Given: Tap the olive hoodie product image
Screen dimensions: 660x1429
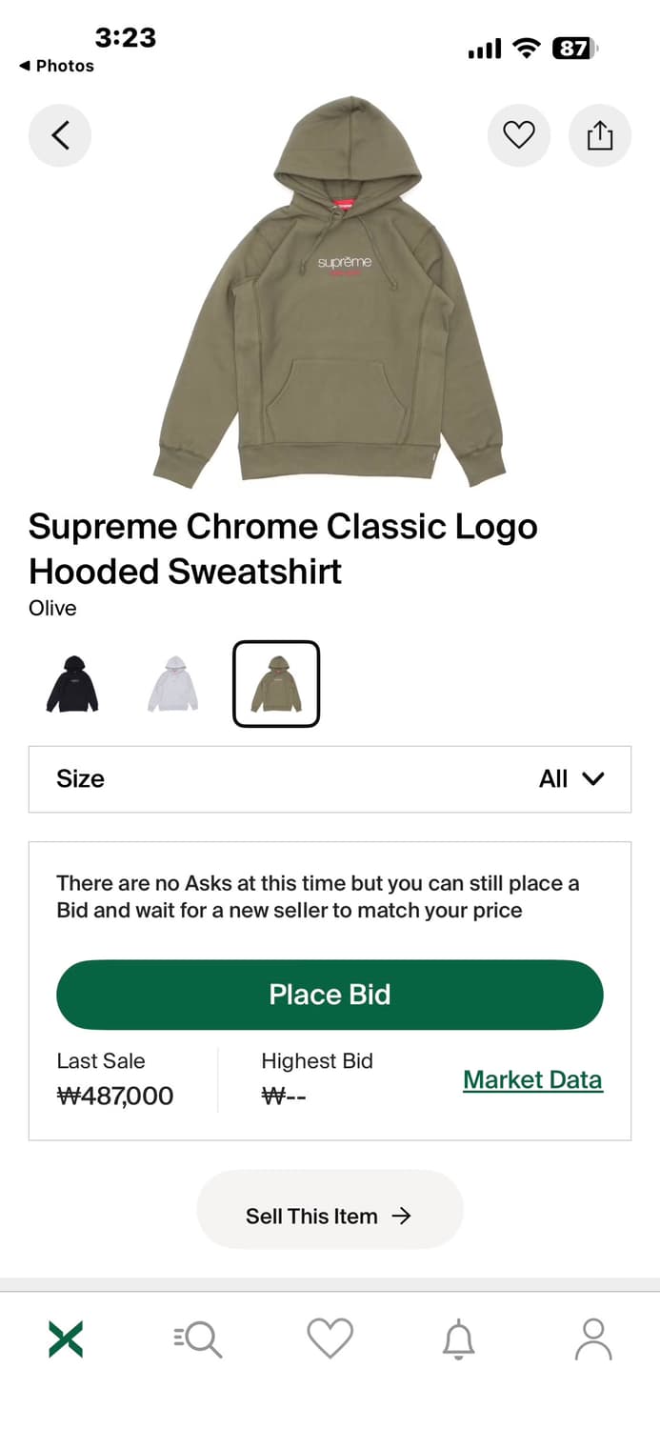Looking at the screenshot, I should coord(330,292).
